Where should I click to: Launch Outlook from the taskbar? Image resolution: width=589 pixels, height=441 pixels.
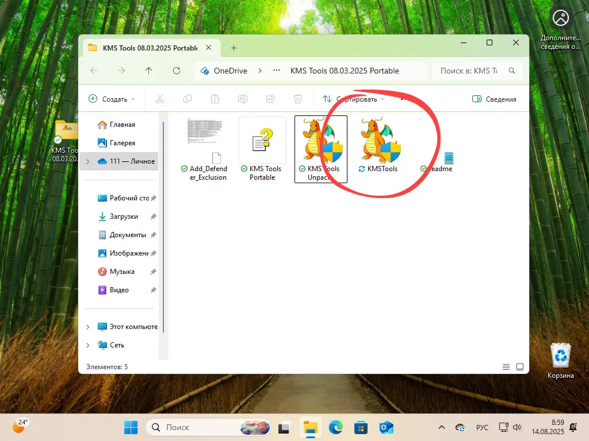[386, 427]
